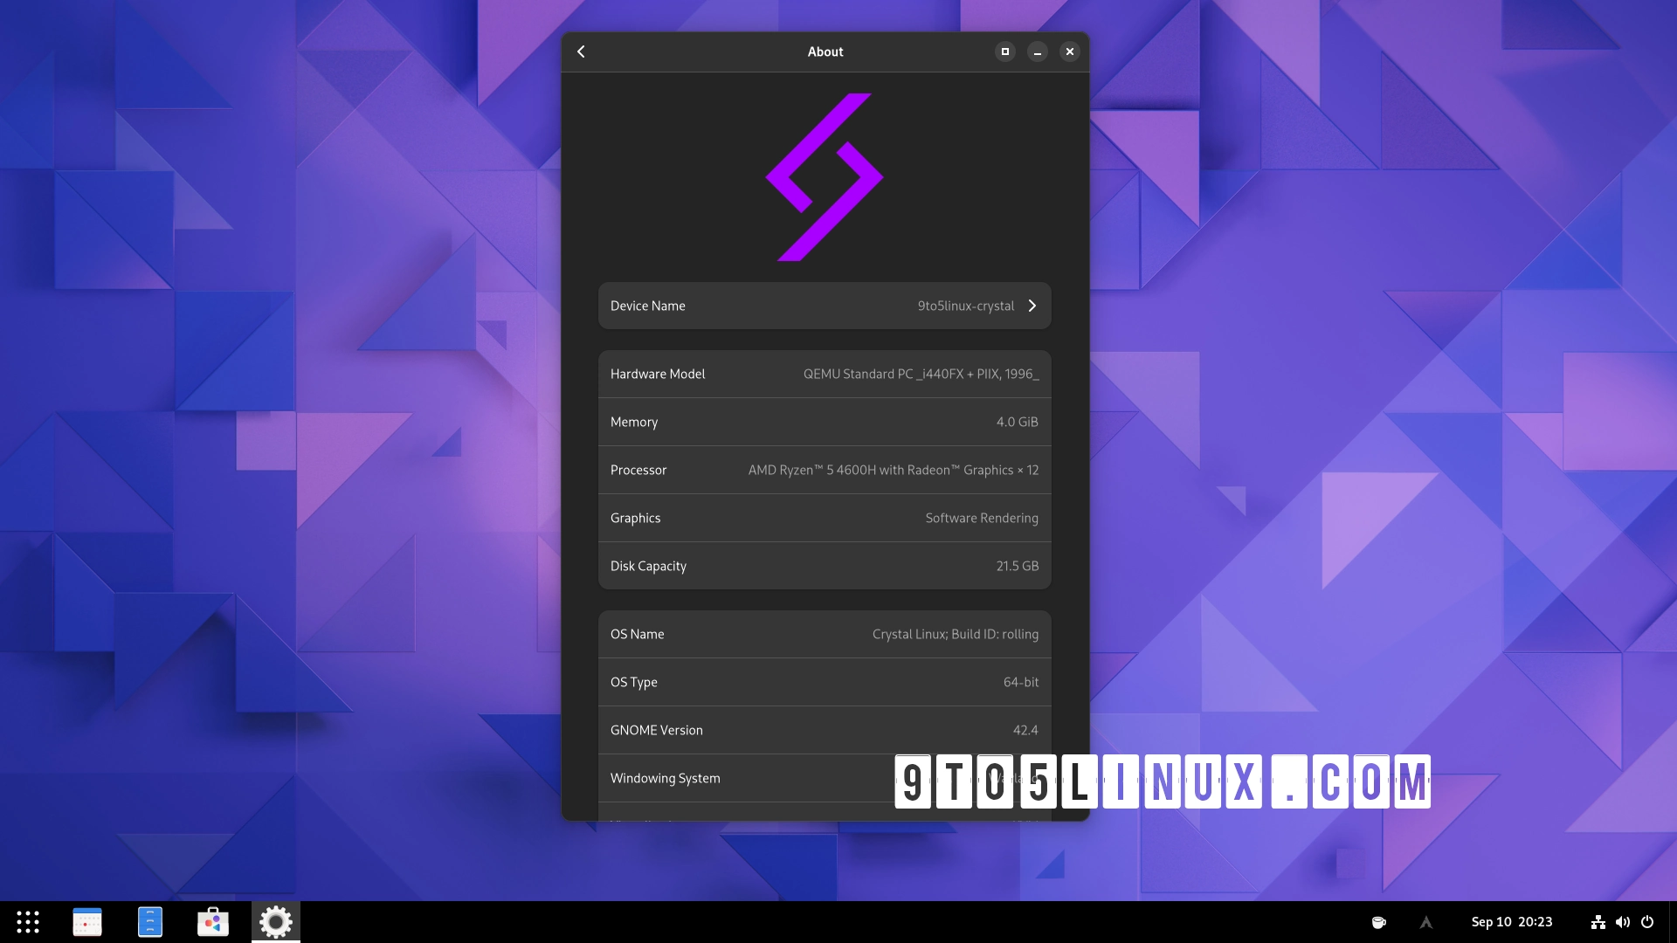Open network options via the network tray icon
This screenshot has width=1677, height=943.
1598,922
